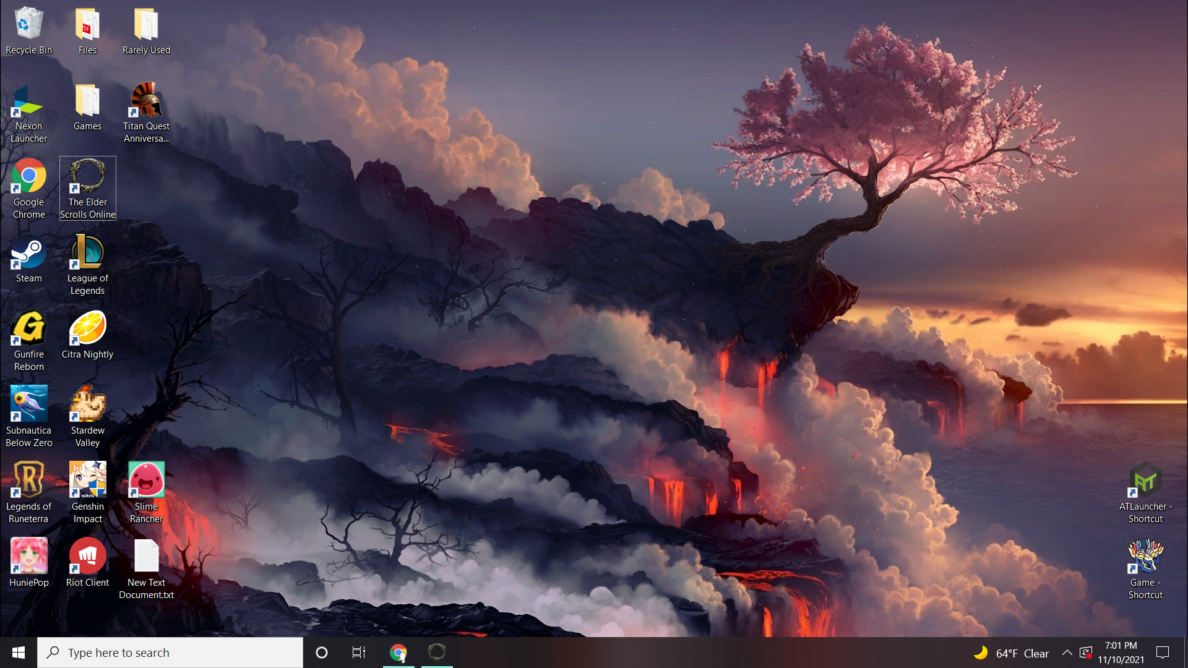Select the HuniePop shortcut
Screen dimensions: 1188x668
[x=28, y=563]
